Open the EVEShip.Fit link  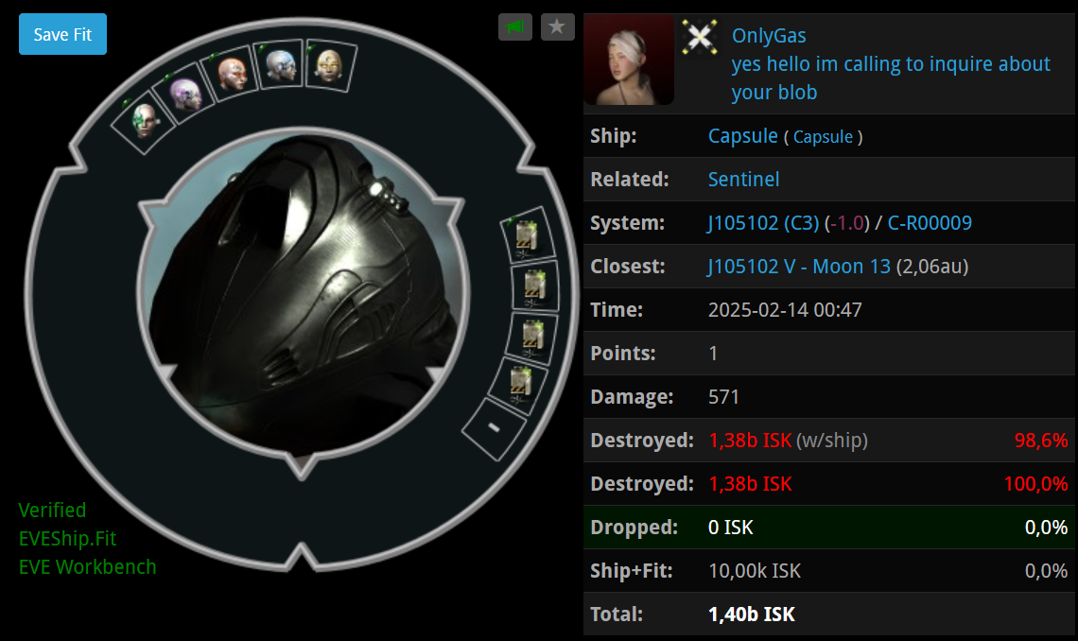(67, 538)
